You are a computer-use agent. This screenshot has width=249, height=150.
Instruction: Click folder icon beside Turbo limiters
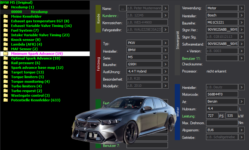point(6,86)
